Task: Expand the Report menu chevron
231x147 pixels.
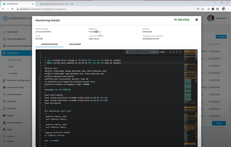Action: (x=30, y=116)
